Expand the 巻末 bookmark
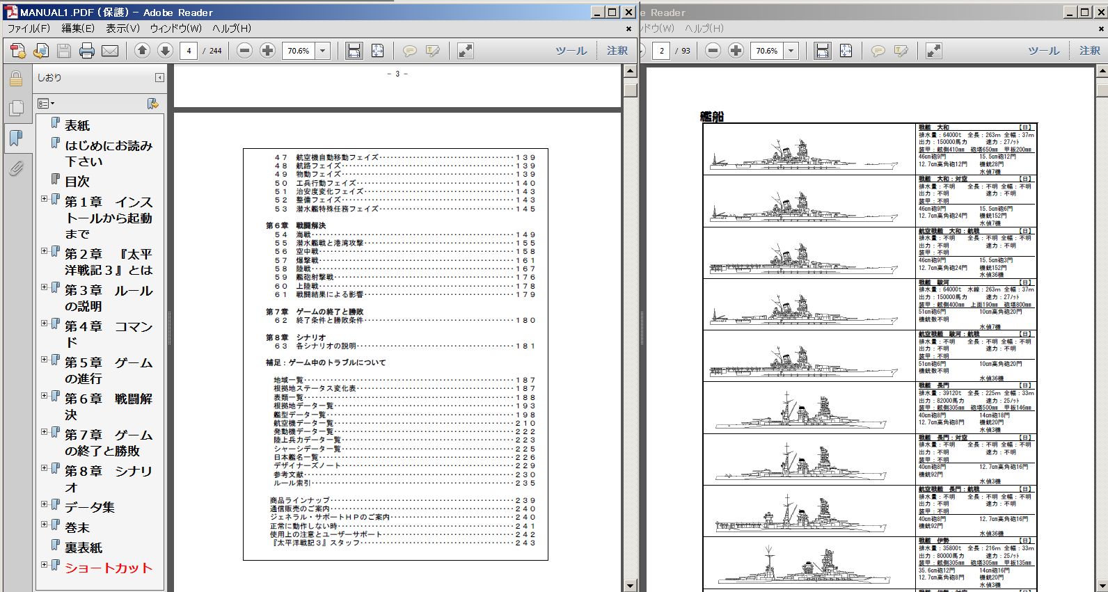The image size is (1108, 592). pyautogui.click(x=45, y=525)
